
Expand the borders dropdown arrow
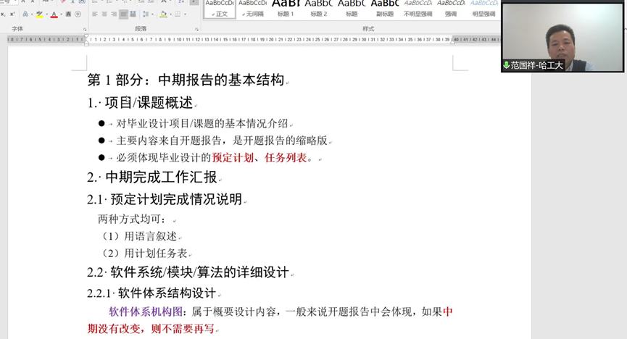coord(186,14)
